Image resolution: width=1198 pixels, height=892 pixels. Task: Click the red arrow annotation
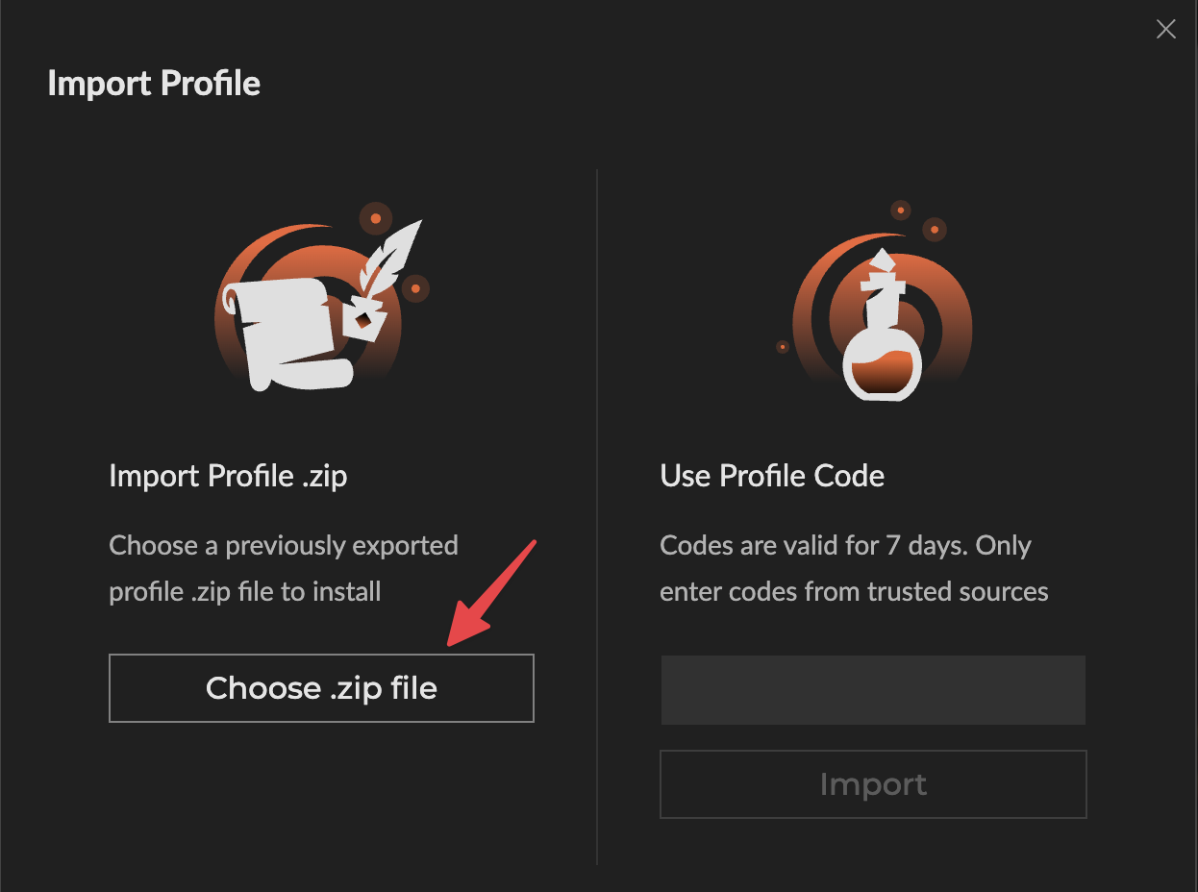click(490, 596)
